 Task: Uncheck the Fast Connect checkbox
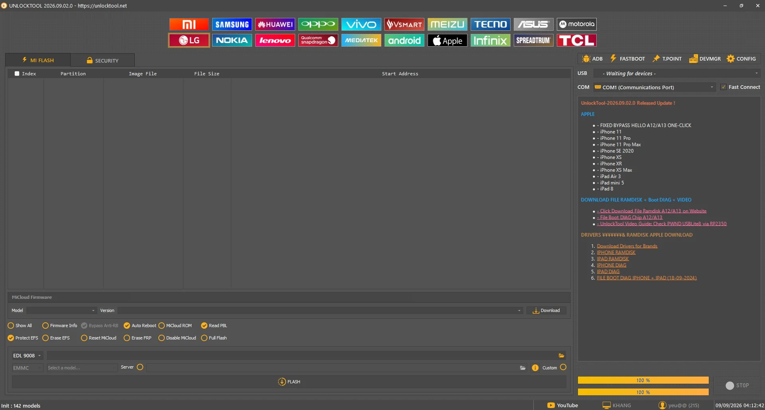pos(723,87)
